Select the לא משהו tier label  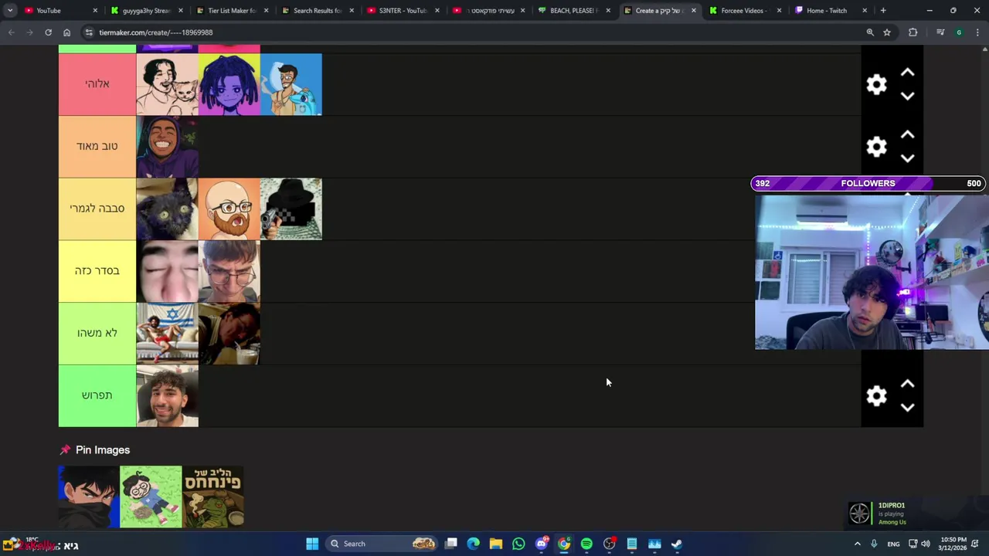pyautogui.click(x=97, y=333)
